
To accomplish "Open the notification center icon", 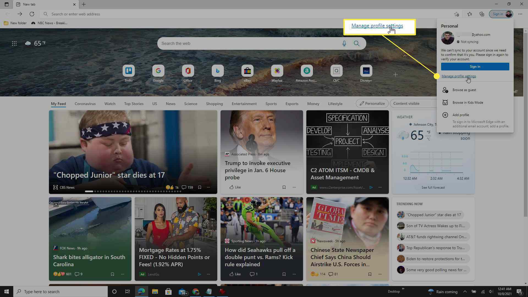I will click(x=519, y=291).
